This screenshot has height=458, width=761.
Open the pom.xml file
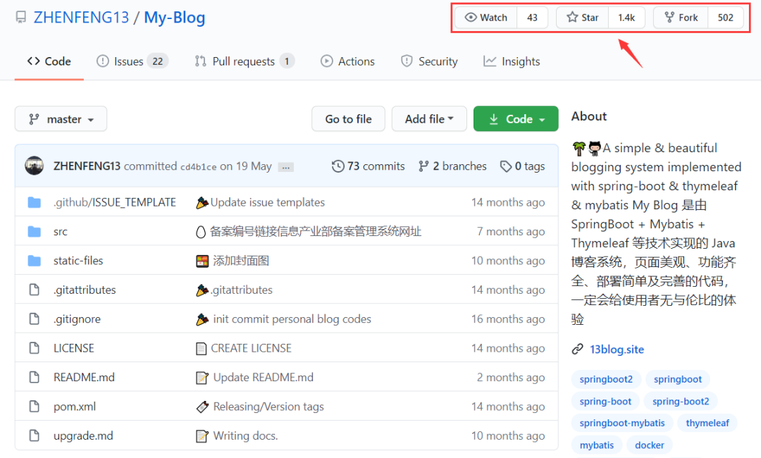point(74,407)
